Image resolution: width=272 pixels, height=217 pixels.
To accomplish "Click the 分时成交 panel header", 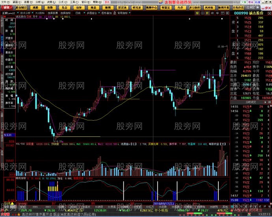I will tap(251, 102).
